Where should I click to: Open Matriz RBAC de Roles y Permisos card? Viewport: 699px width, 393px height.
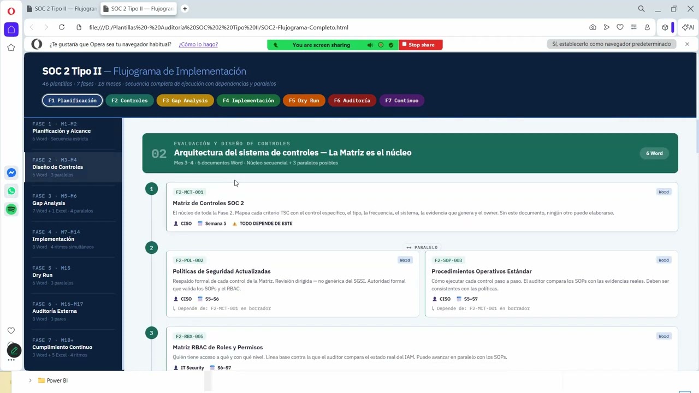[422, 349]
